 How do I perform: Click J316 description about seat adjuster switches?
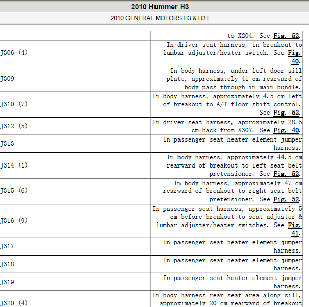[227, 221]
